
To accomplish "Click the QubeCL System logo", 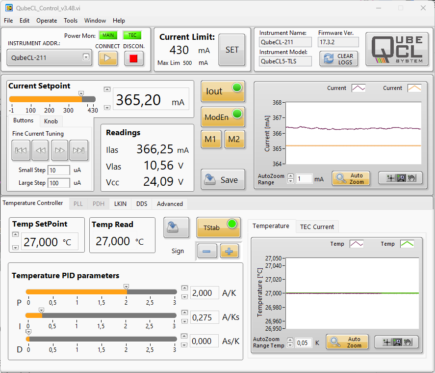I will (398, 49).
